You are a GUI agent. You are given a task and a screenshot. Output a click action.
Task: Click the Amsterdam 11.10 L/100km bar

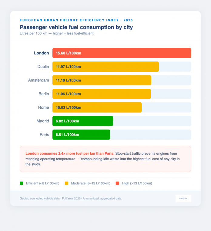pyautogui.click(x=102, y=80)
